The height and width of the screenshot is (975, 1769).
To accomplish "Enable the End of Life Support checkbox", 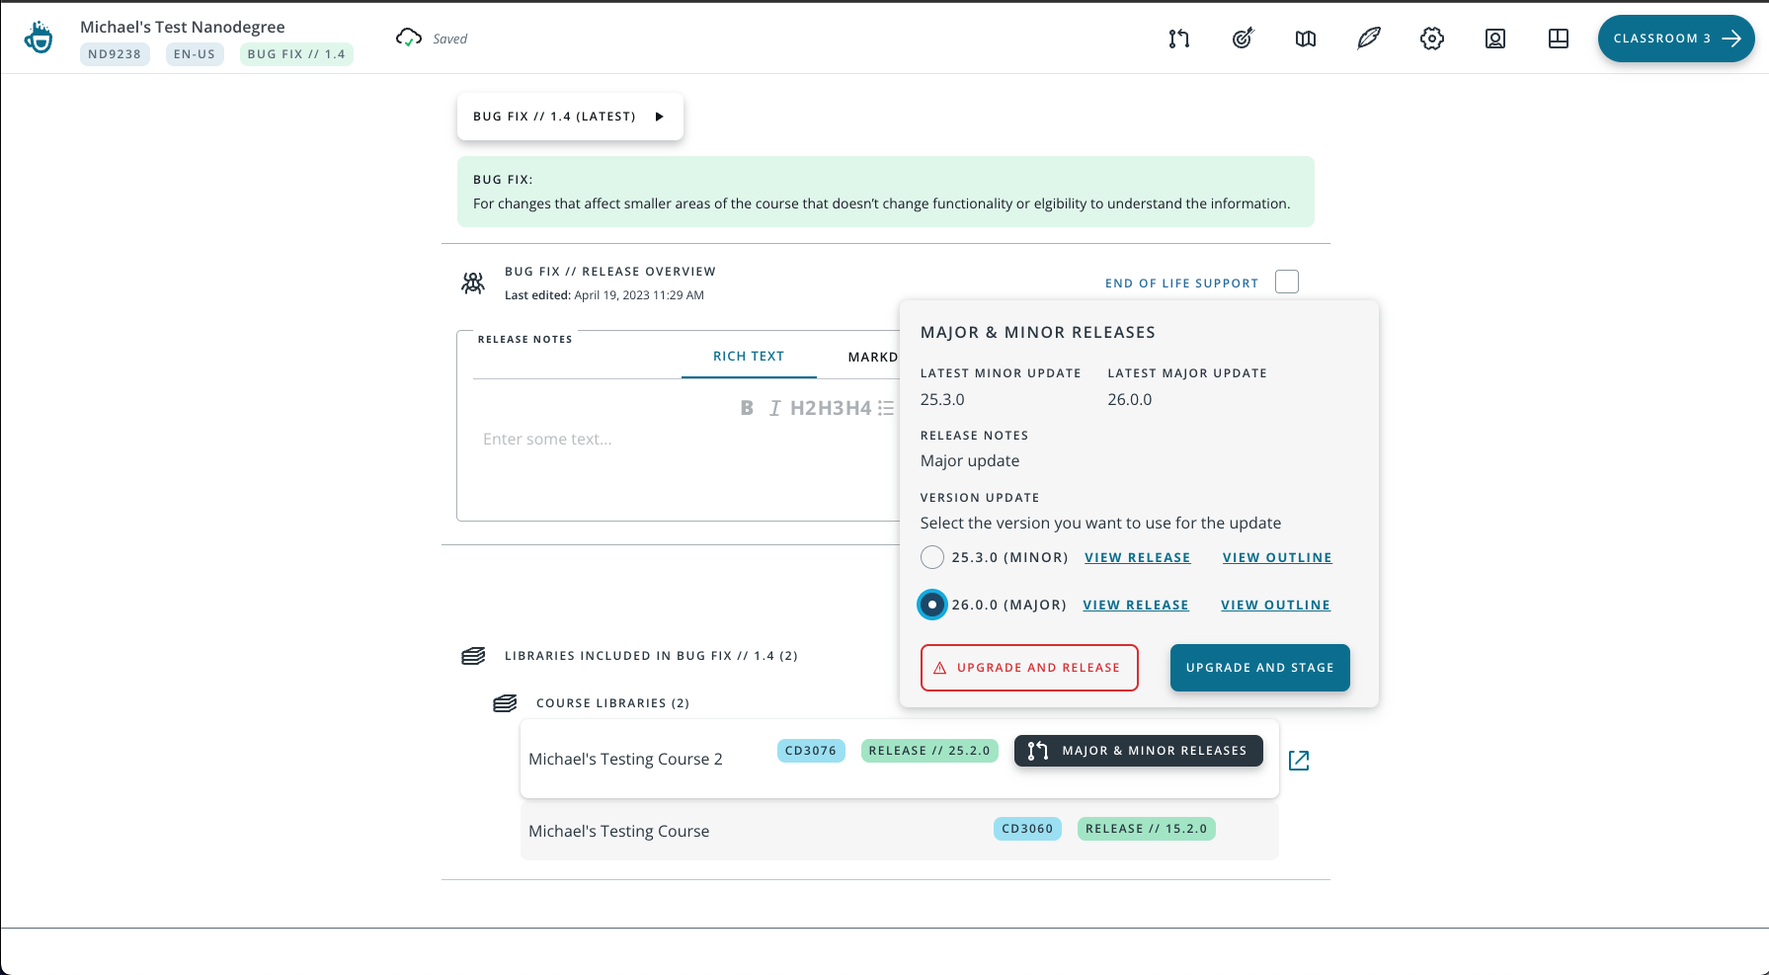I will pyautogui.click(x=1286, y=283).
